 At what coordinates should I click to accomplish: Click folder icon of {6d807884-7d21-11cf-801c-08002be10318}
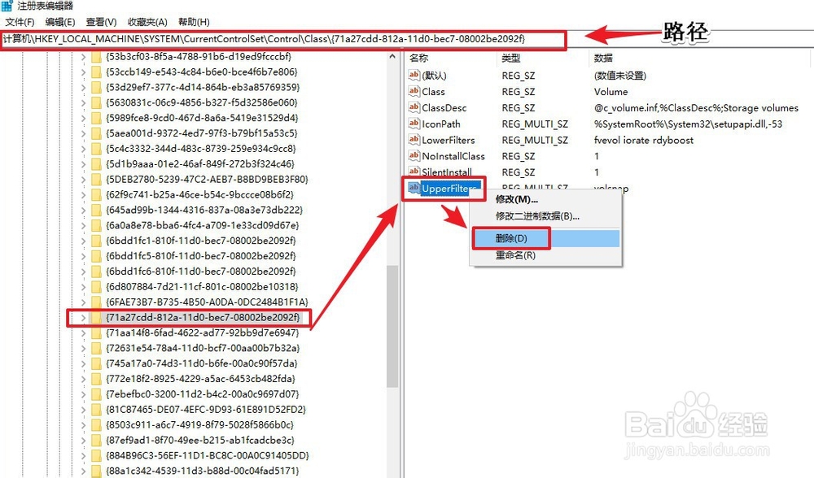coord(96,287)
